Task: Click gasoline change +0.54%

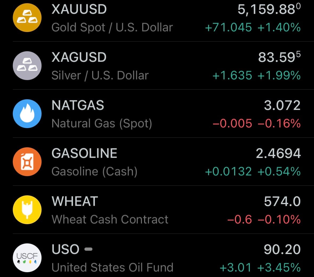Action: tap(279, 172)
